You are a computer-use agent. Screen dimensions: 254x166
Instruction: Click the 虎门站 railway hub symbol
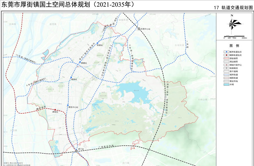(77, 152)
